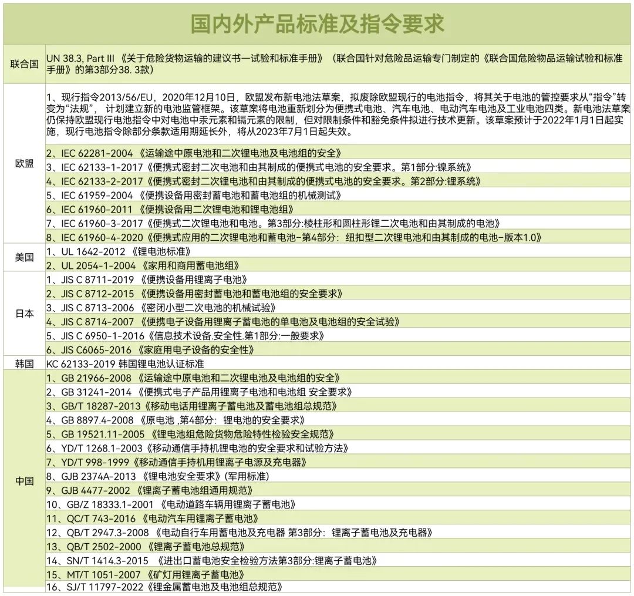Click the table title 国内外产品标准及指令要求
Image resolution: width=634 pixels, height=596 pixels.
coord(317,23)
